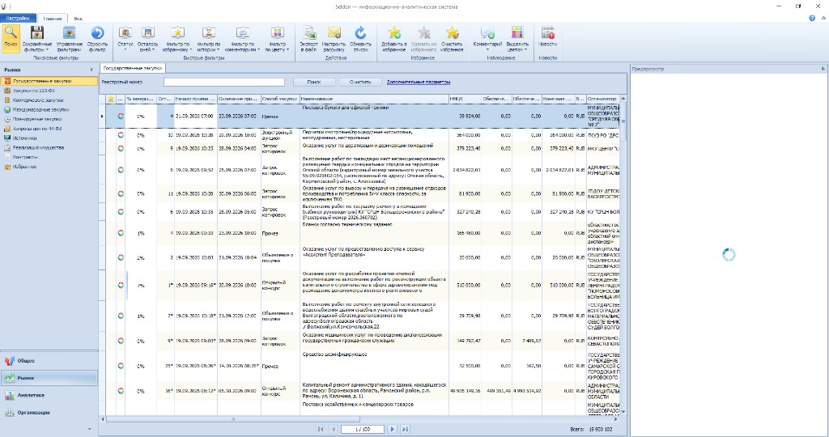Viewport: 829px width, 437px height.
Task: Click Сбросить фильтр blue arrow icon
Action: [x=97, y=38]
